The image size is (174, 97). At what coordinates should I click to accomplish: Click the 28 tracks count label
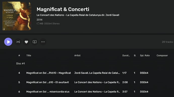click(x=167, y=42)
